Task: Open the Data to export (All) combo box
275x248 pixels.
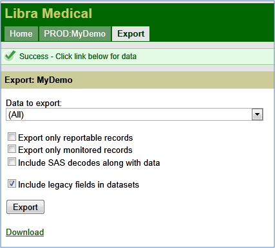Action: [135, 114]
